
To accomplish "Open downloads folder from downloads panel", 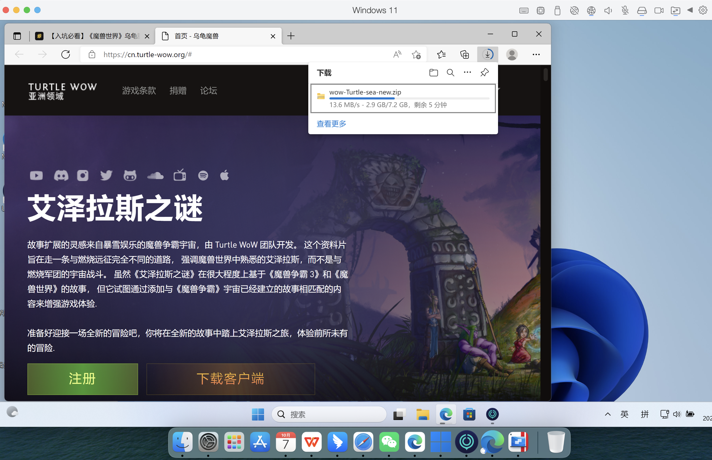I will tap(433, 73).
